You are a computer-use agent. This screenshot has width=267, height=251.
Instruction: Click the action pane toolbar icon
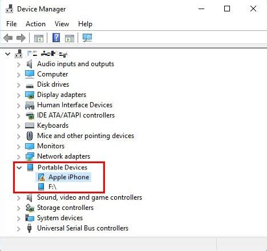70,38
